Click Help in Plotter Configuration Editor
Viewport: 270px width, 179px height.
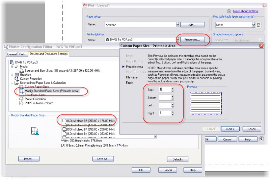[x=193, y=170]
